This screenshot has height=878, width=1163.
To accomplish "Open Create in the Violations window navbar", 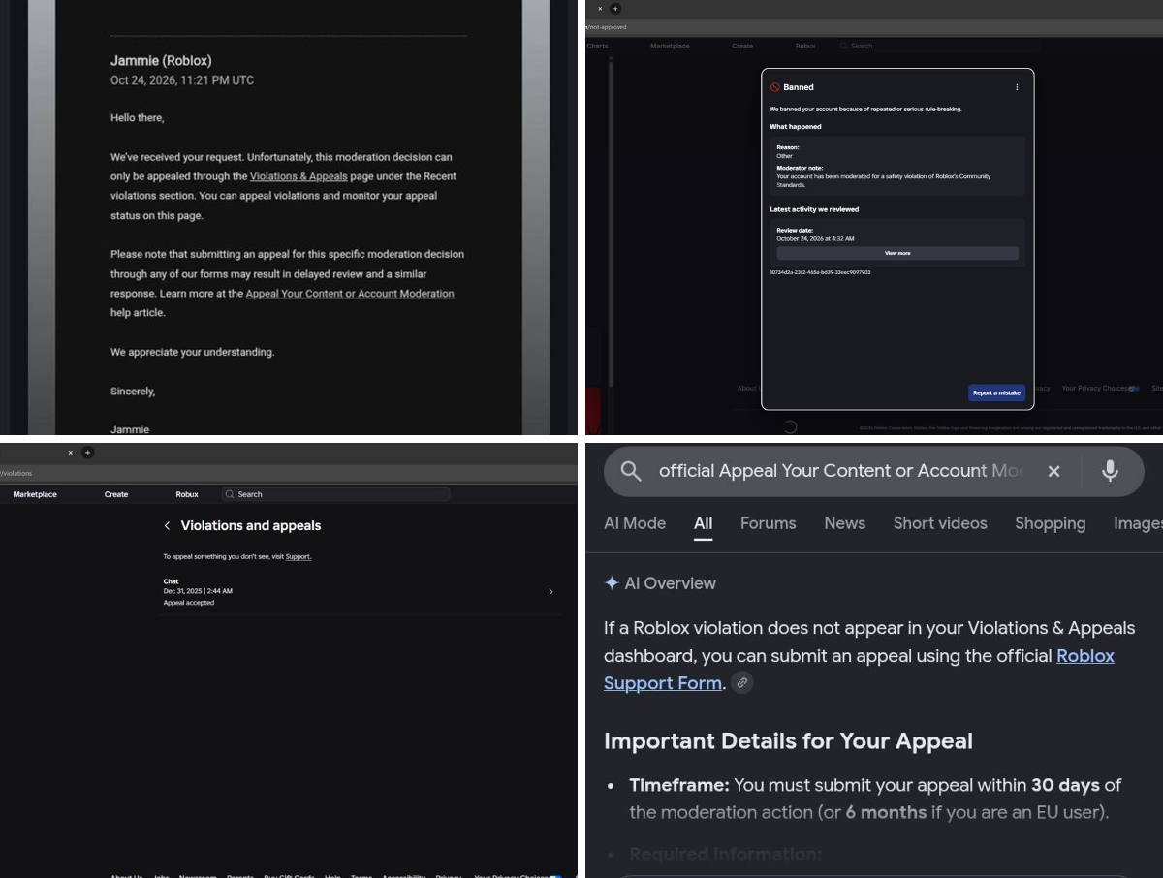I will pyautogui.click(x=116, y=494).
